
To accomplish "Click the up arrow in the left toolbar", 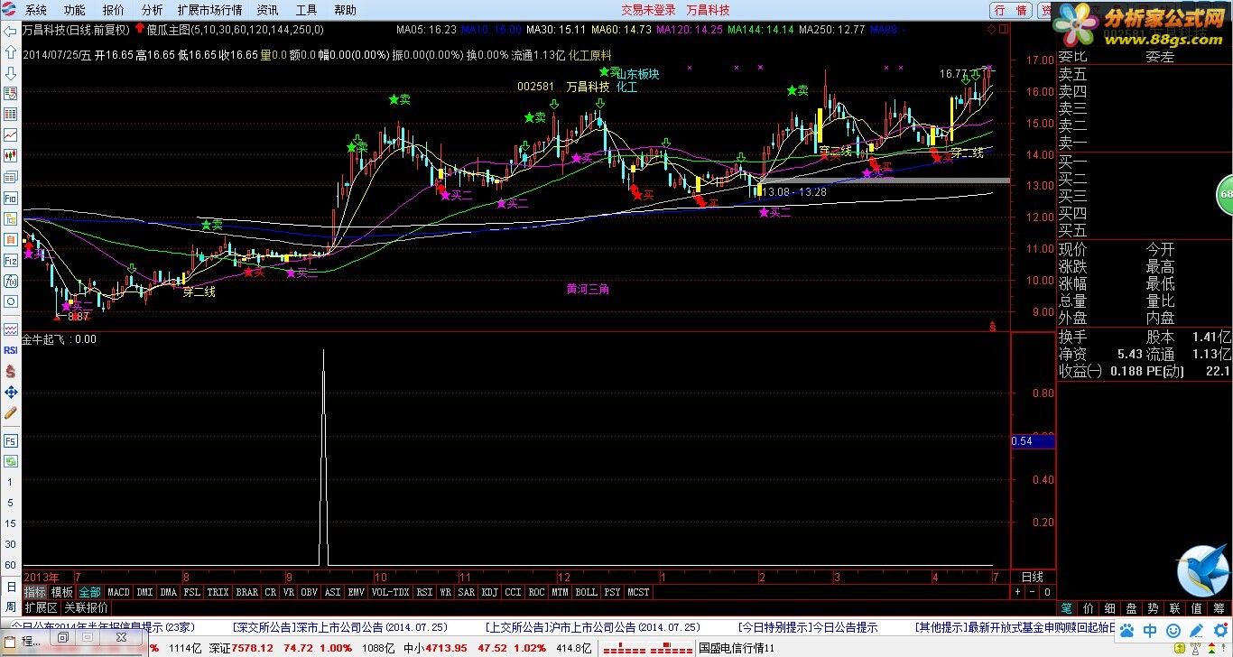I will (10, 51).
